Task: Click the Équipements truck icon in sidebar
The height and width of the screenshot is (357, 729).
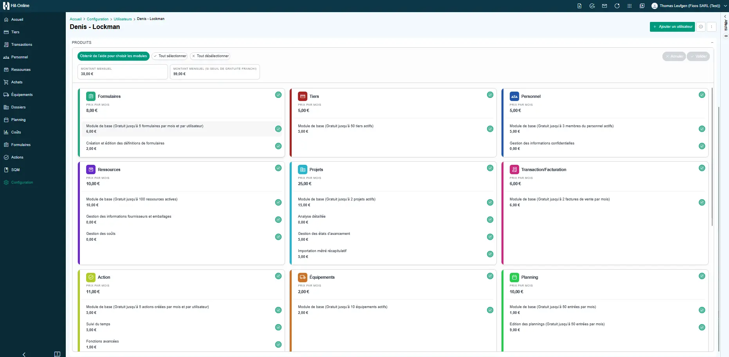Action: click(x=6, y=95)
